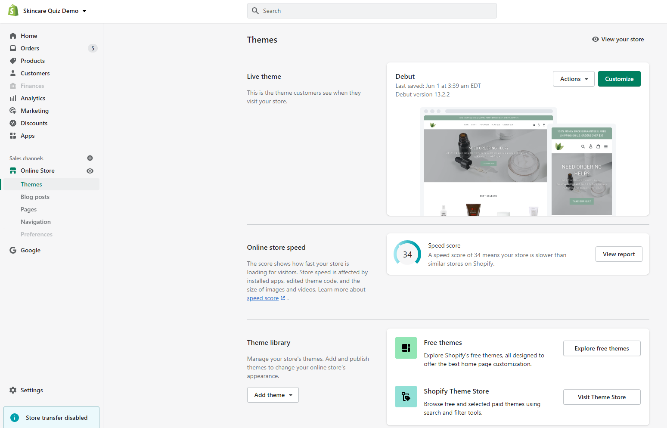Click the Free themes green tile icon
The height and width of the screenshot is (428, 667).
pyautogui.click(x=406, y=348)
